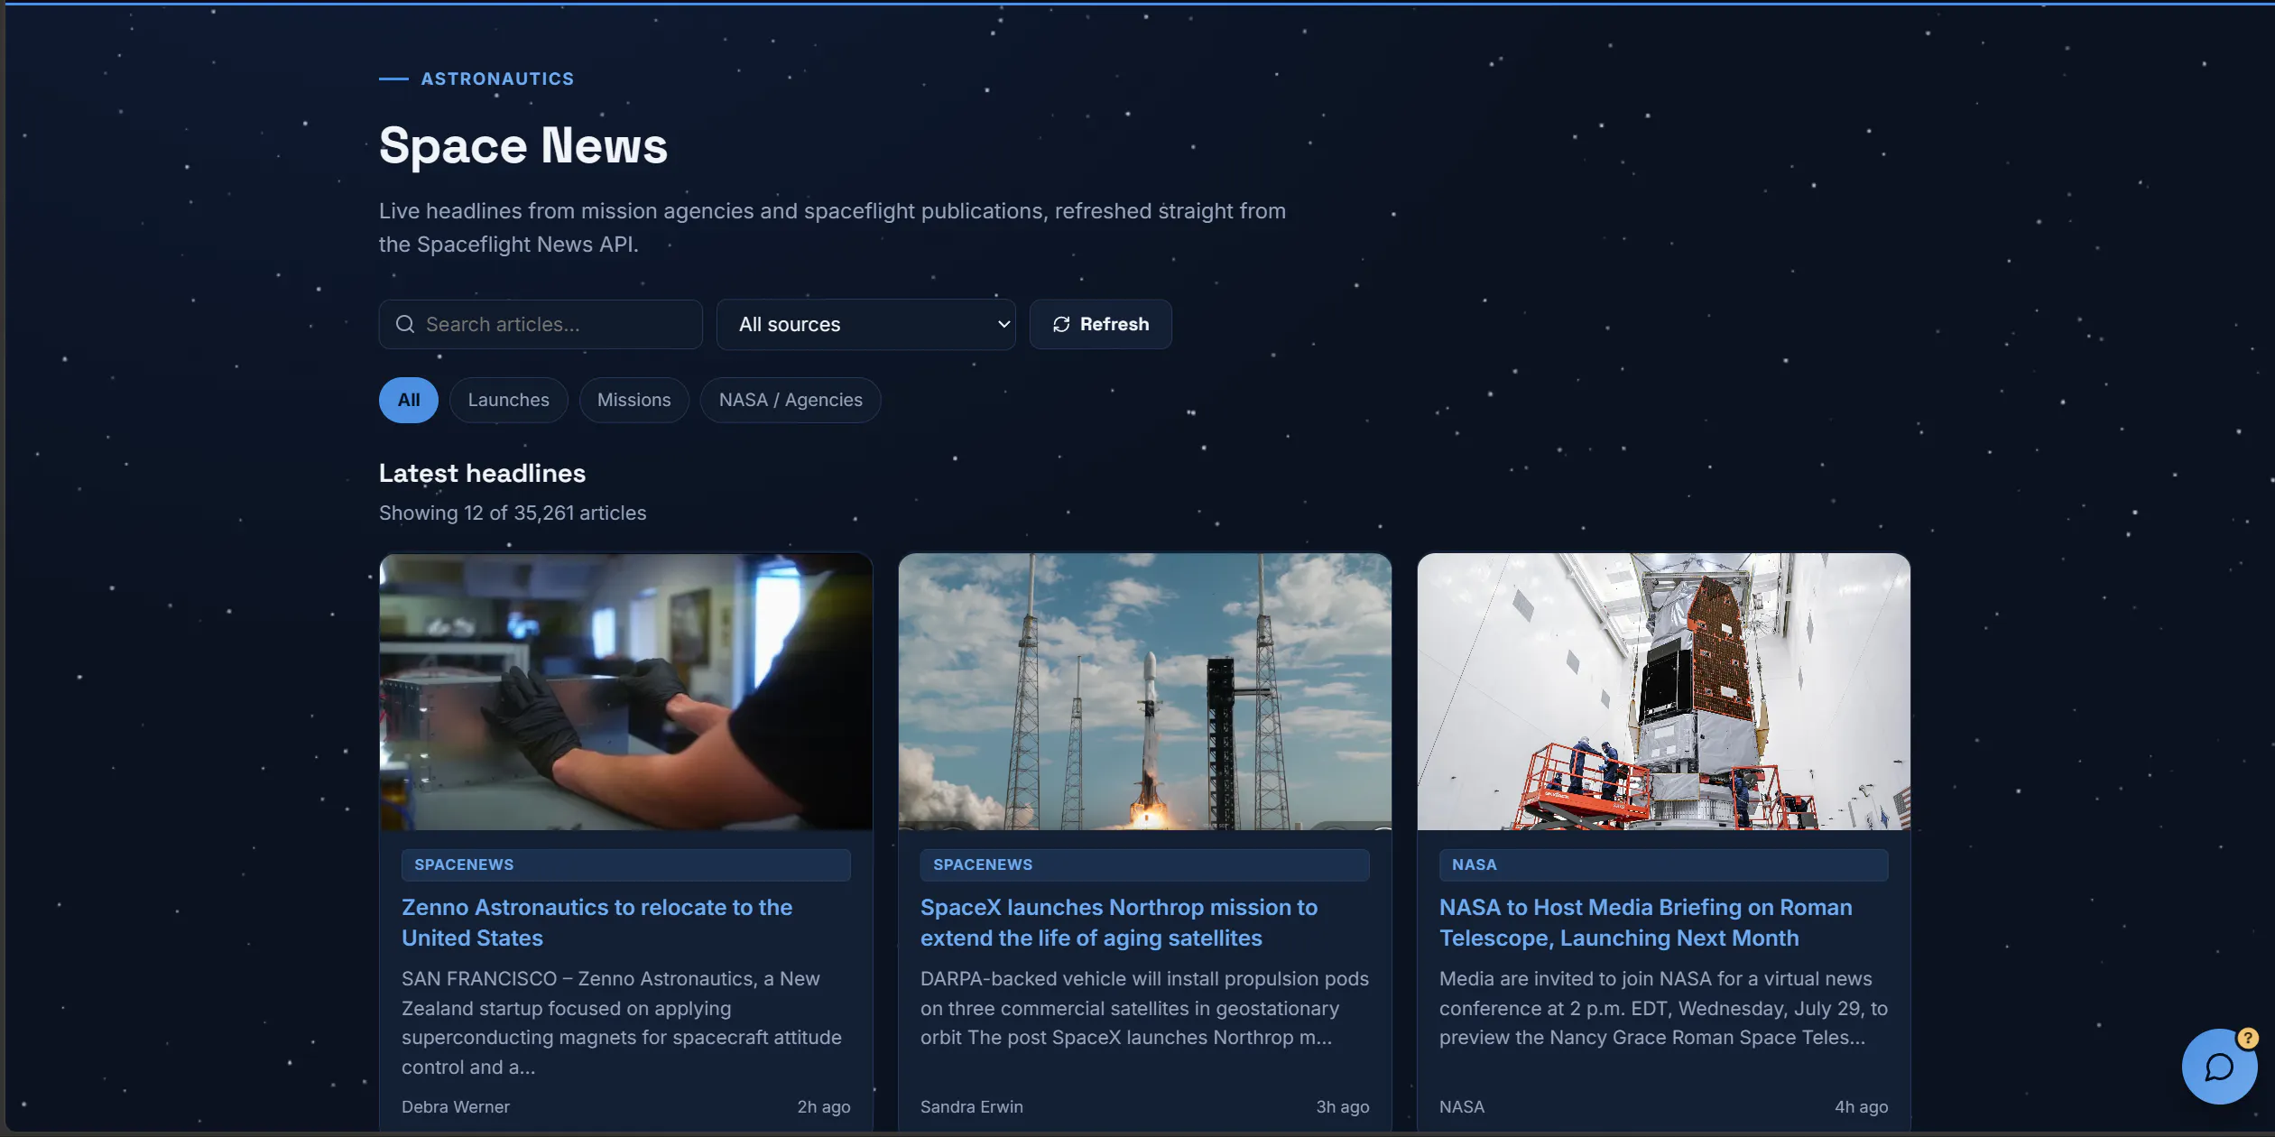Click the gloved hands article thumbnail

coord(626,691)
